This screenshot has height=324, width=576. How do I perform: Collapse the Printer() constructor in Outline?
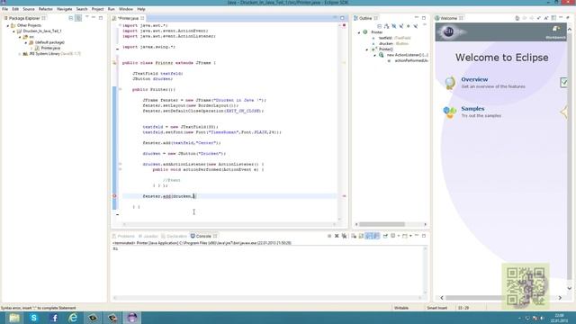[367, 49]
